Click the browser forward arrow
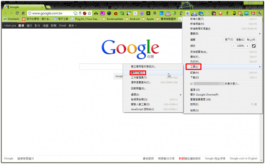 click(x=11, y=13)
